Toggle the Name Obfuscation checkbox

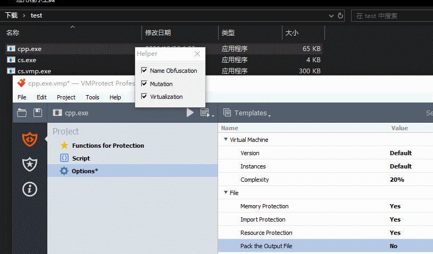tap(144, 70)
